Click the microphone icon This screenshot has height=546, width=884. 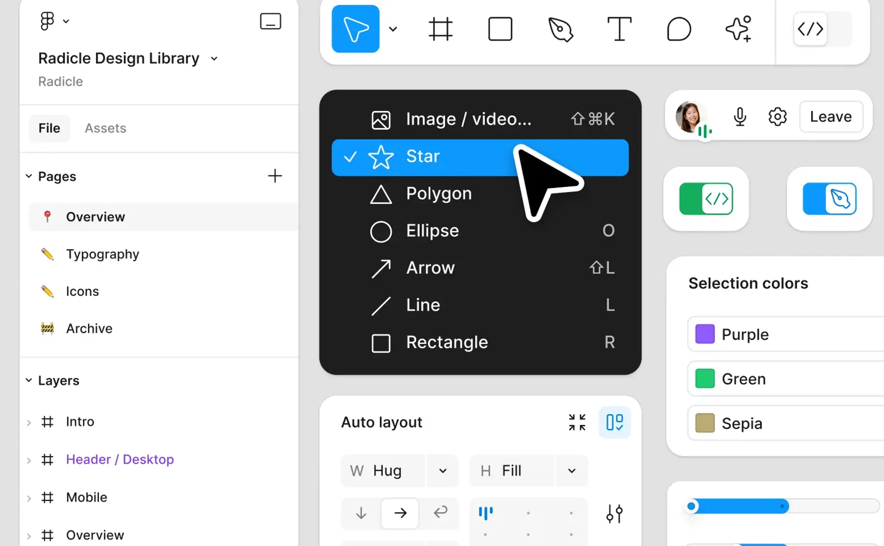(740, 117)
